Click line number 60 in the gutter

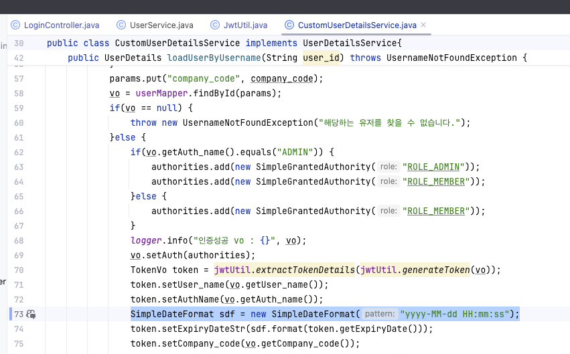[x=19, y=122]
